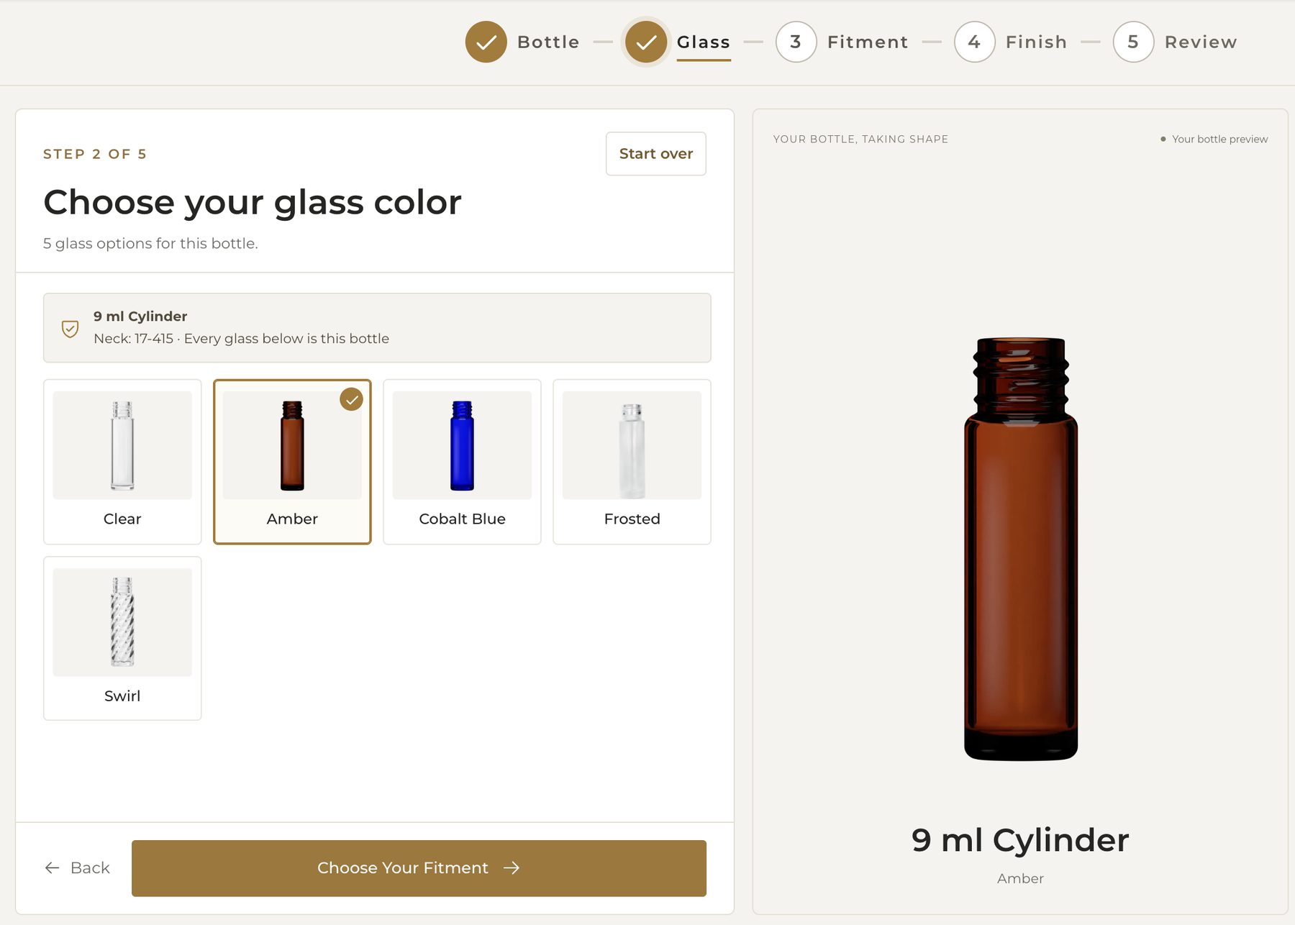Continue with Choose Your Fitment button
The width and height of the screenshot is (1295, 925).
[419, 868]
